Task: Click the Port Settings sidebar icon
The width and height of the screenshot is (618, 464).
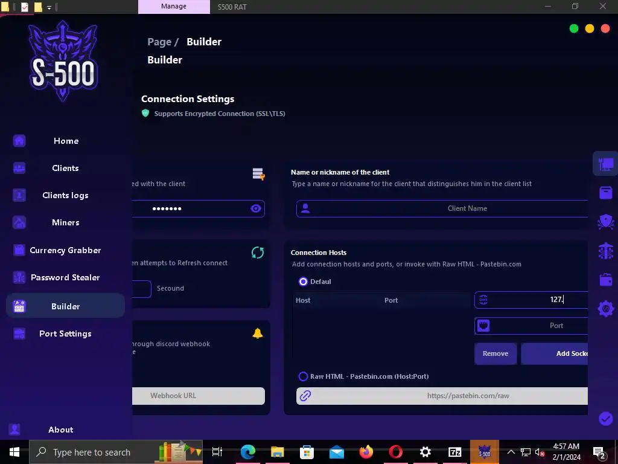Action: 19,333
